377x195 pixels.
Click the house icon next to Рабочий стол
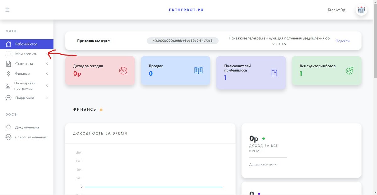pyautogui.click(x=9, y=44)
